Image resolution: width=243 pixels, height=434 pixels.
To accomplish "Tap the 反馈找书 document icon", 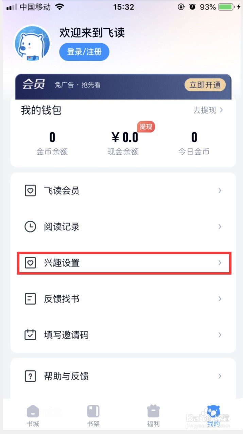I will pos(30,299).
